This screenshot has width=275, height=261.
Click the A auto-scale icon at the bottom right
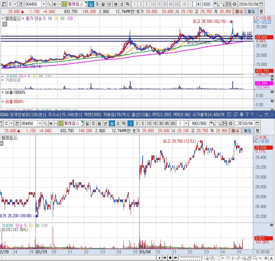tap(271, 258)
